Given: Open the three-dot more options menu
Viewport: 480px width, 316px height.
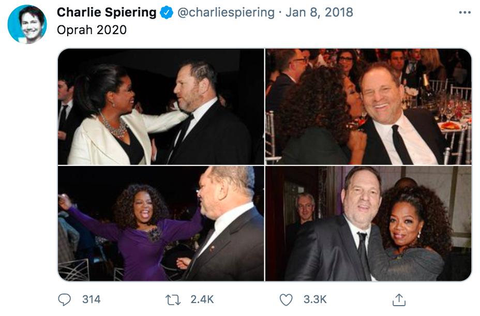Looking at the screenshot, I should coord(464,13).
